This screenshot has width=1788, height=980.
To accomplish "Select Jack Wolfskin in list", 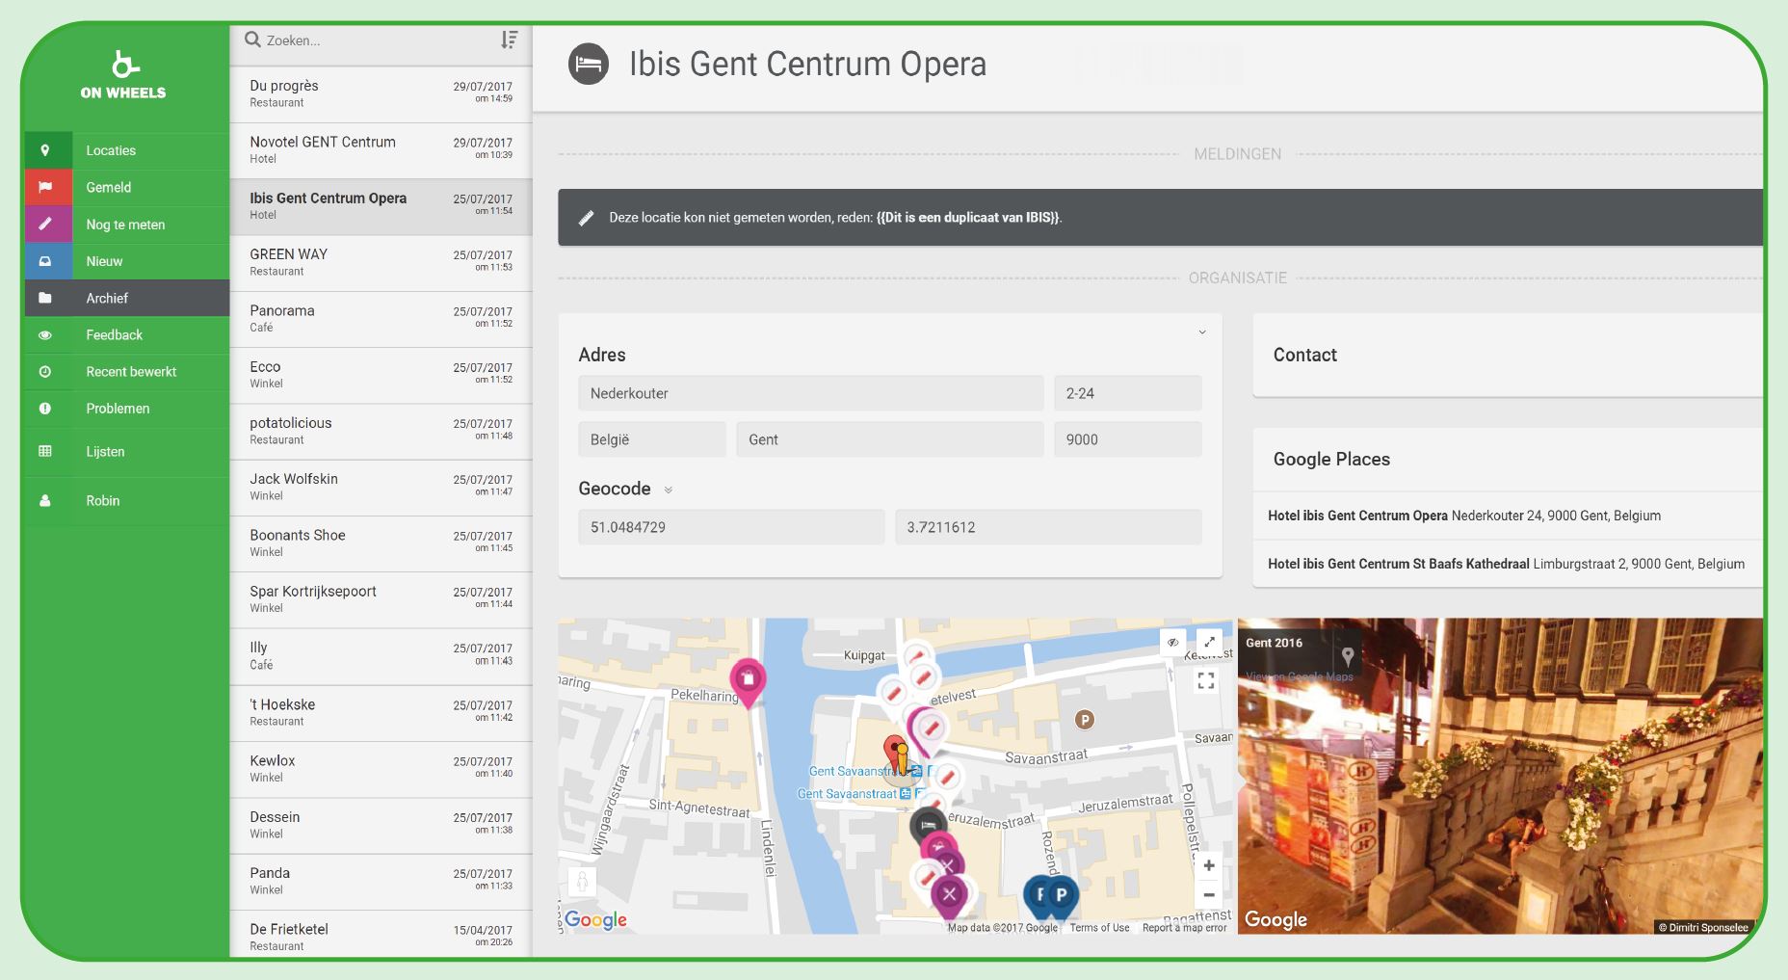I will coord(381,488).
